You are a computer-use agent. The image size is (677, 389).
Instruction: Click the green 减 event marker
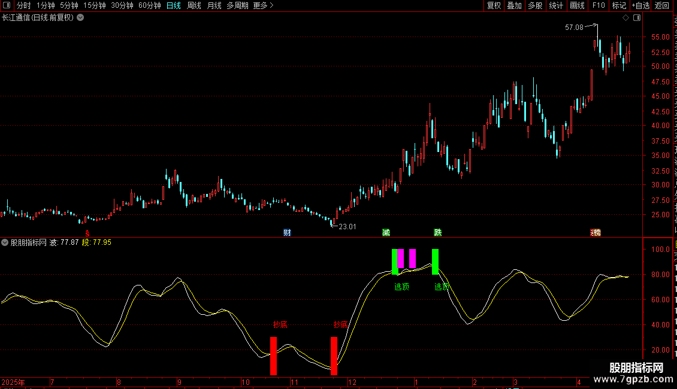[x=386, y=233]
